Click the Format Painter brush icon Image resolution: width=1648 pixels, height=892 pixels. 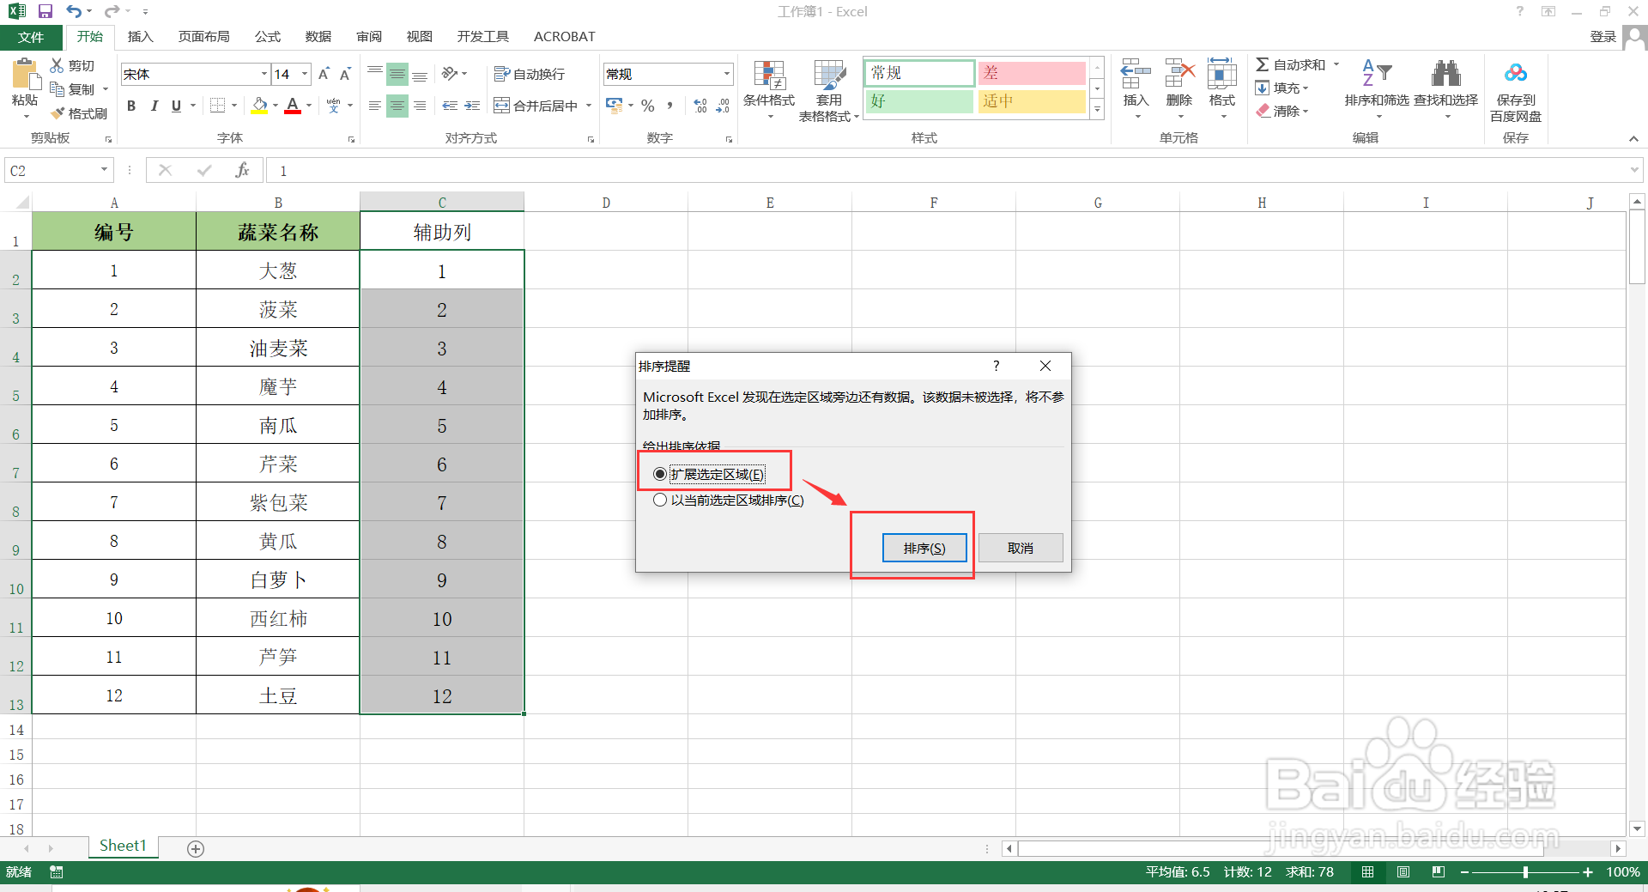(58, 113)
